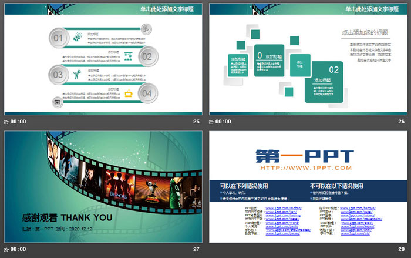Click the HTTP://WWW.1PPT.COM text on slide 28
Image resolution: width=411 pixels, height=258 pixels.
[306, 168]
